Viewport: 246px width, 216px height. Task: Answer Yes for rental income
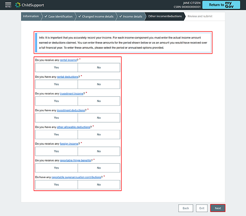(x=56, y=67)
